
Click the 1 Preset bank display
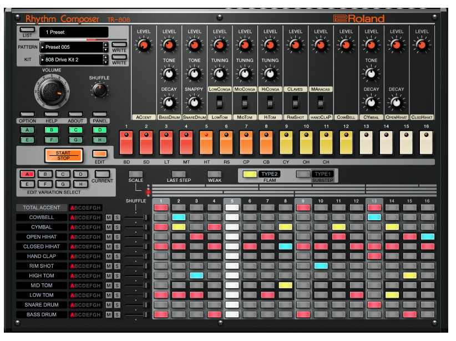coord(74,32)
